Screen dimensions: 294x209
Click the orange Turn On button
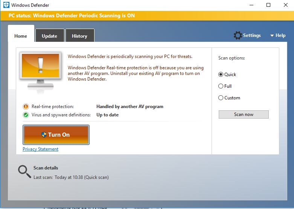(56, 135)
